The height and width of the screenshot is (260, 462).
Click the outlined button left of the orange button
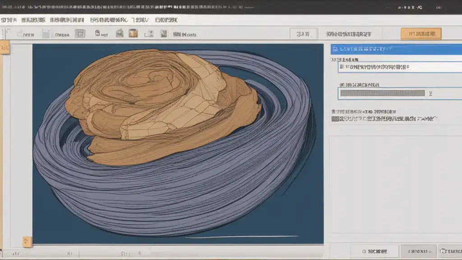coord(303,34)
